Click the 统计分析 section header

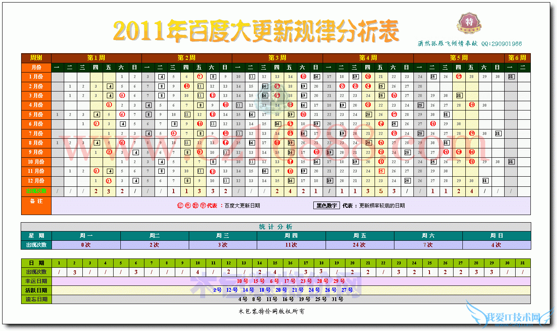pos(275,227)
